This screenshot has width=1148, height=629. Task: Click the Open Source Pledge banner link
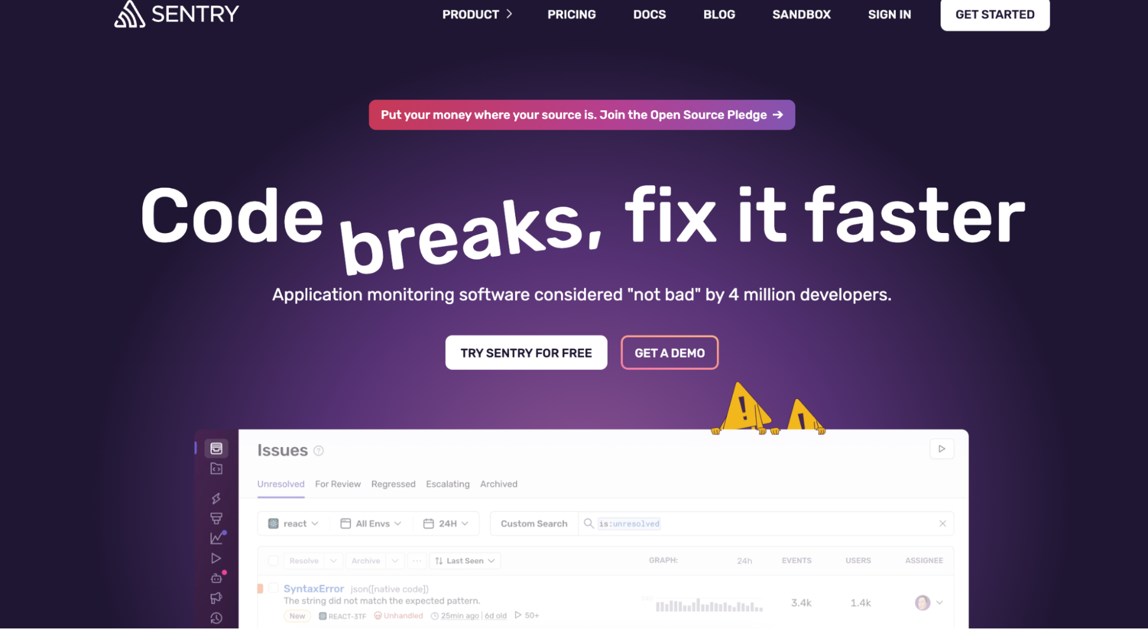point(581,115)
